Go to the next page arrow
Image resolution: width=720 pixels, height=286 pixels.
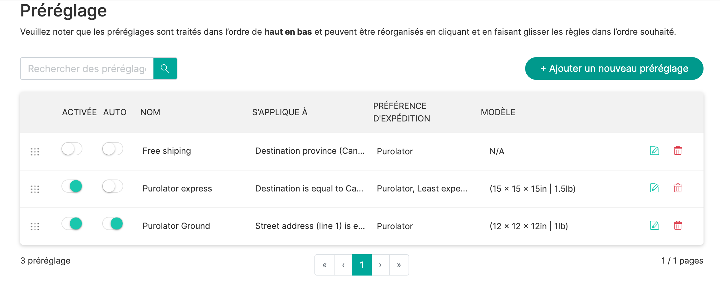[380, 265]
